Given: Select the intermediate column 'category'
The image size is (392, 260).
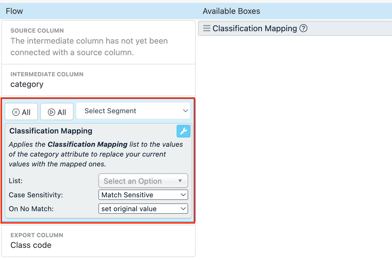Looking at the screenshot, I should [27, 84].
